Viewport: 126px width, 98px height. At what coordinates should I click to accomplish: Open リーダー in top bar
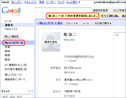pos(51,2)
